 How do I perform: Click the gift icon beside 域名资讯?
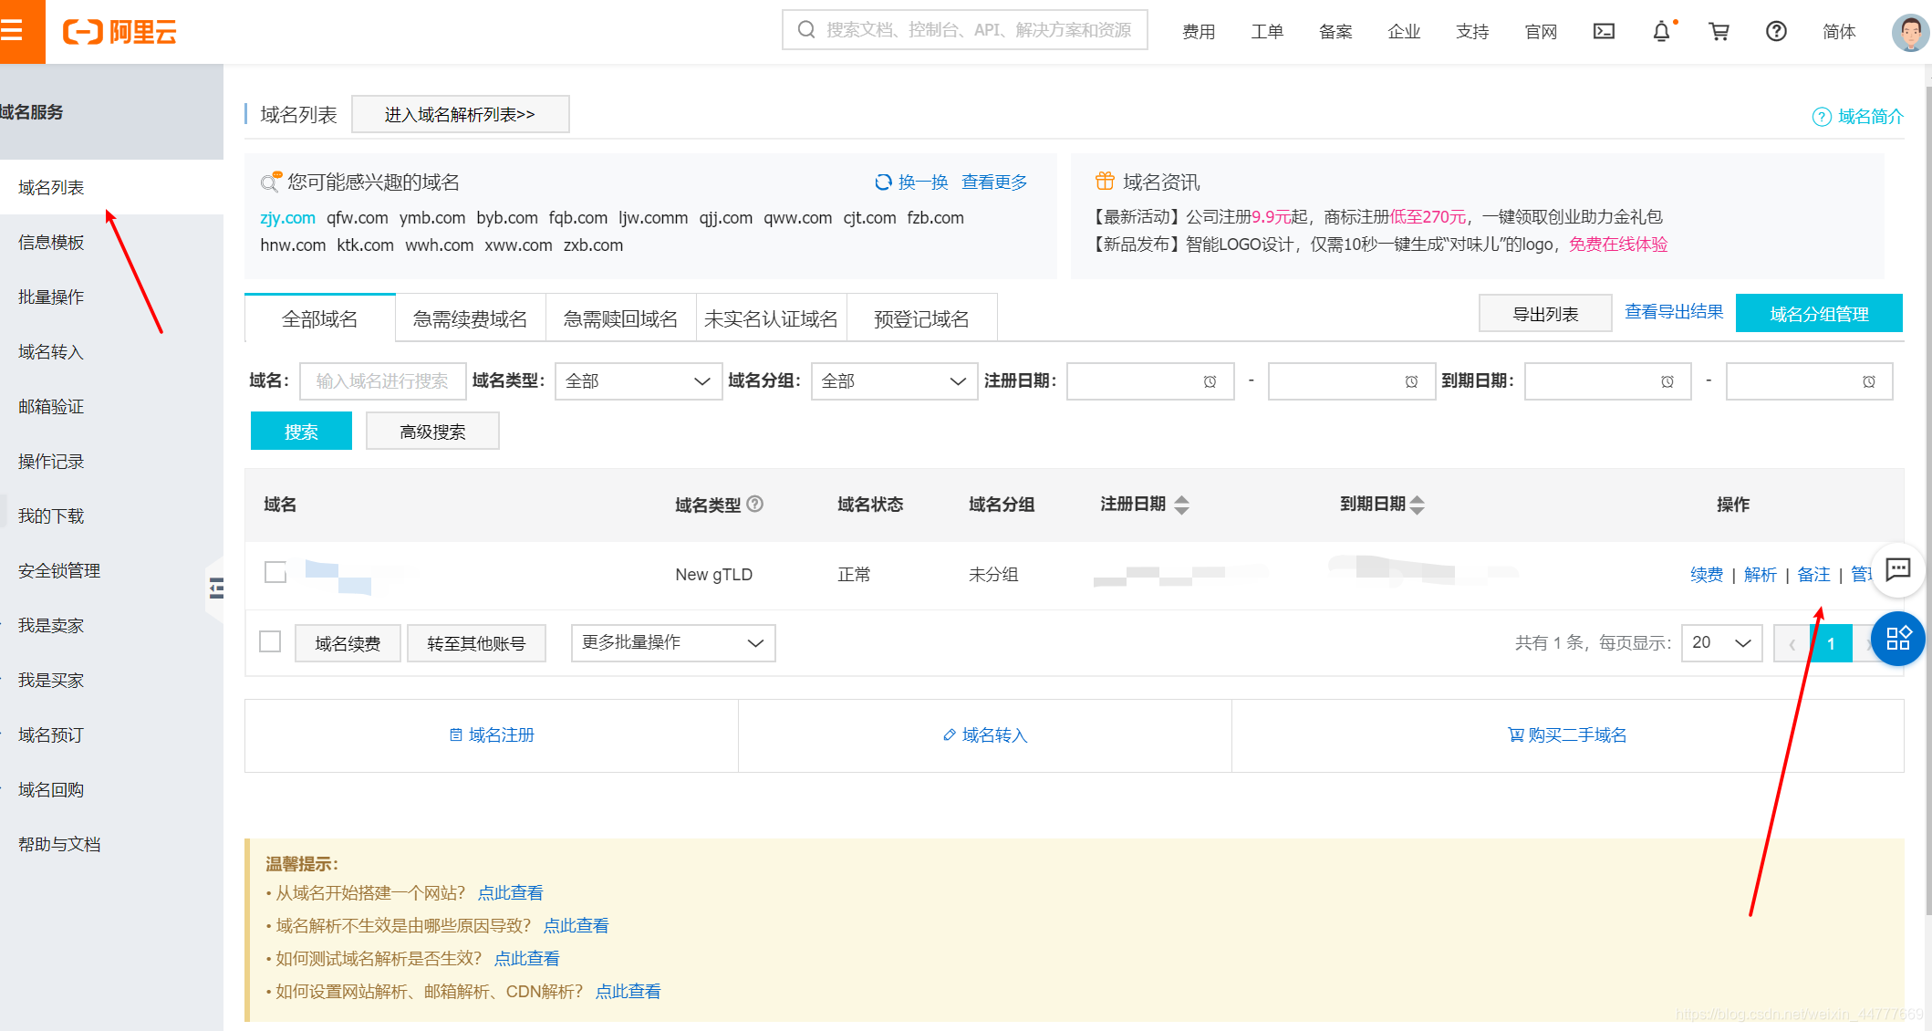[1105, 182]
